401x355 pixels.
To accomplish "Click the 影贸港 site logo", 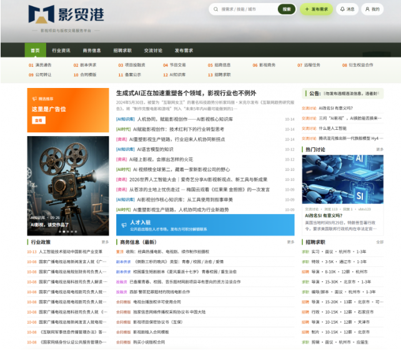I will tap(66, 14).
